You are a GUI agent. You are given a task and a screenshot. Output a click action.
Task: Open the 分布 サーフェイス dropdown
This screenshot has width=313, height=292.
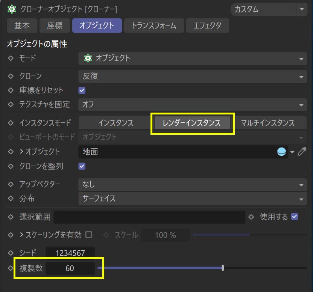click(193, 199)
